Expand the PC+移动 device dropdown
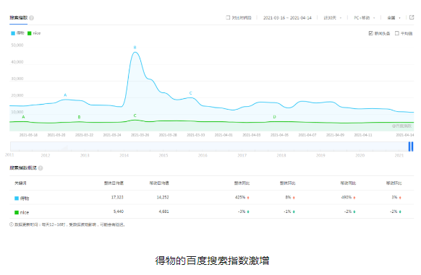Screen dimensions: 421x275 365,18
